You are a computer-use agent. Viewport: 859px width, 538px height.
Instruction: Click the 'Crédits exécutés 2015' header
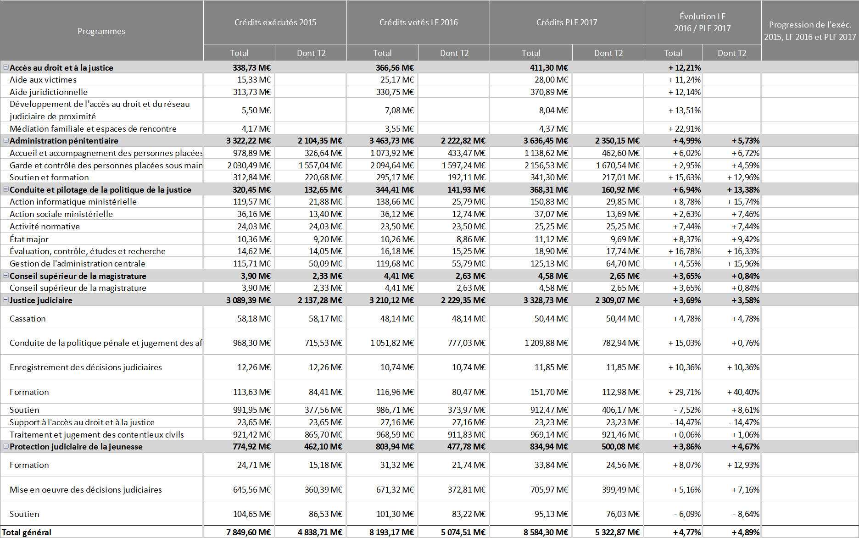(x=275, y=22)
